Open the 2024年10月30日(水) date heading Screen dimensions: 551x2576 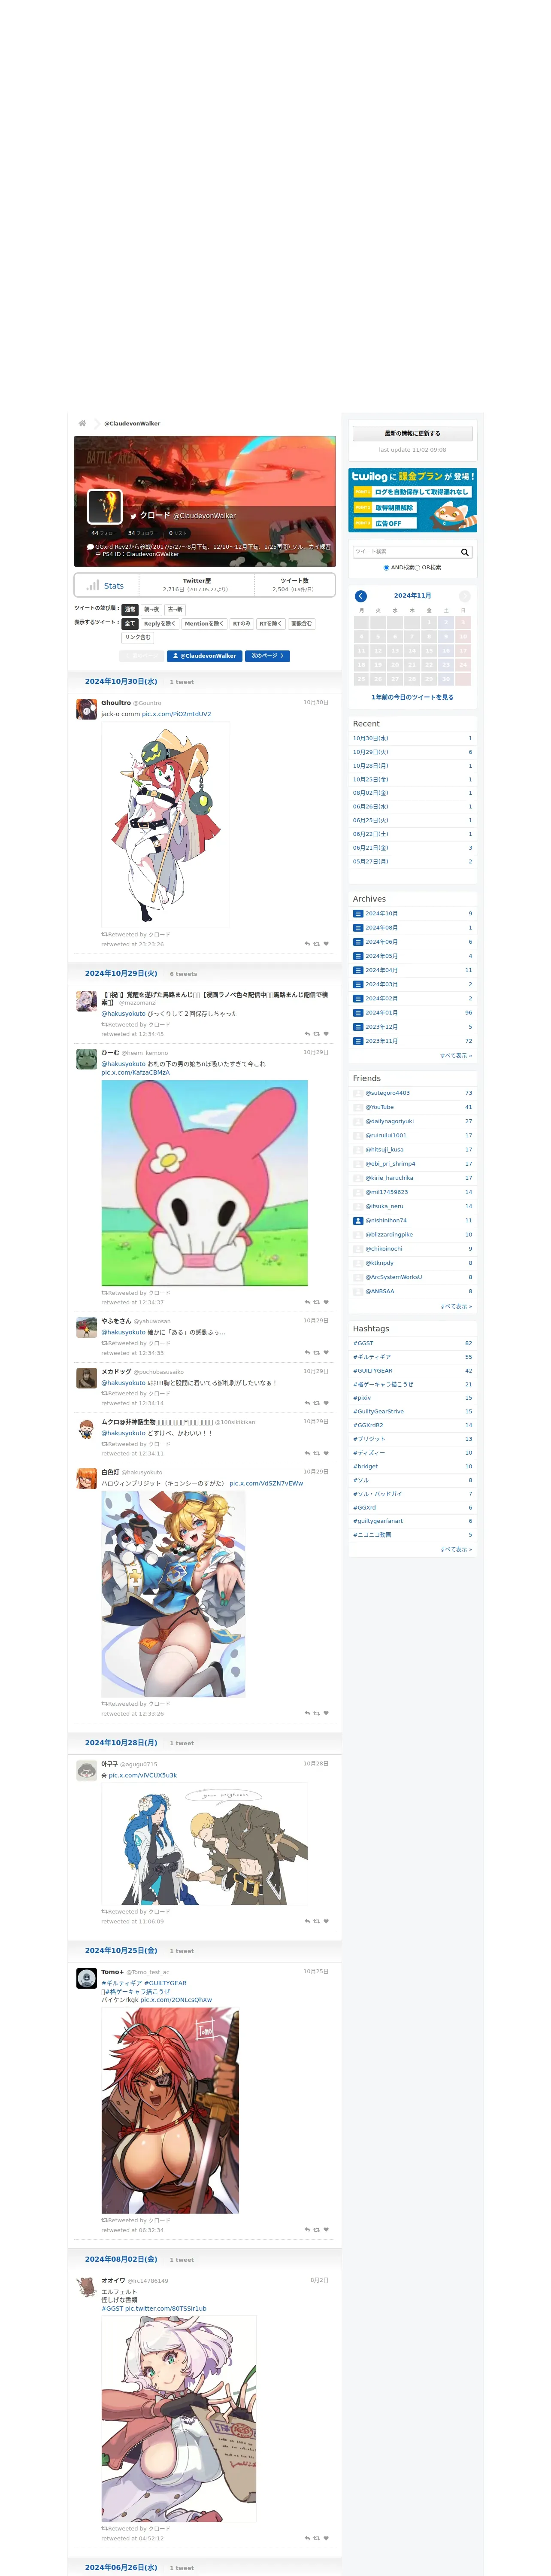pos(121,682)
